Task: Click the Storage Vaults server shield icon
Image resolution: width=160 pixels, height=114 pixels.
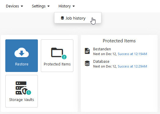Action: (x=22, y=88)
